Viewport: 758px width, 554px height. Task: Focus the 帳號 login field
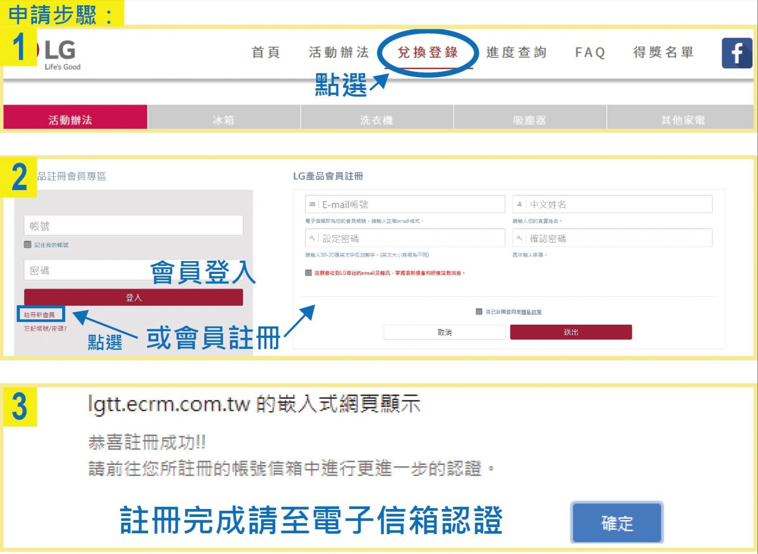(x=134, y=226)
